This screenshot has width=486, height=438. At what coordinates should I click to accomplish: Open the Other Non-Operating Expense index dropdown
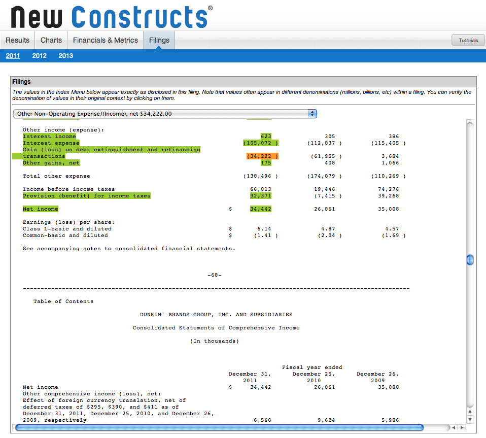click(165, 114)
